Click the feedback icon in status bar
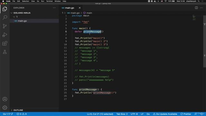206x116 pixels. (x=196, y=114)
